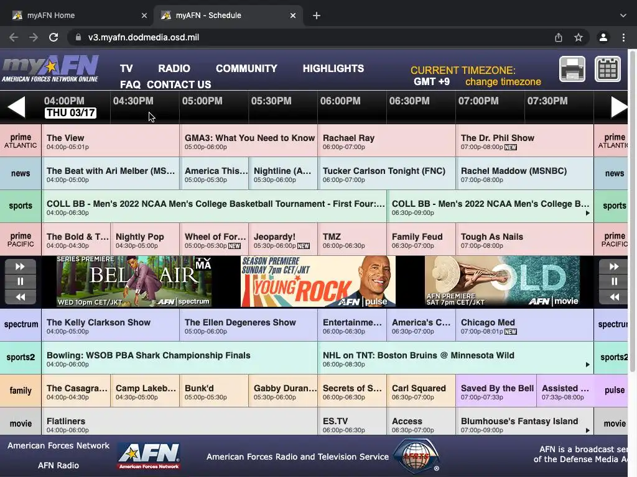
Task: Select family channel label on left
Action: tap(21, 391)
